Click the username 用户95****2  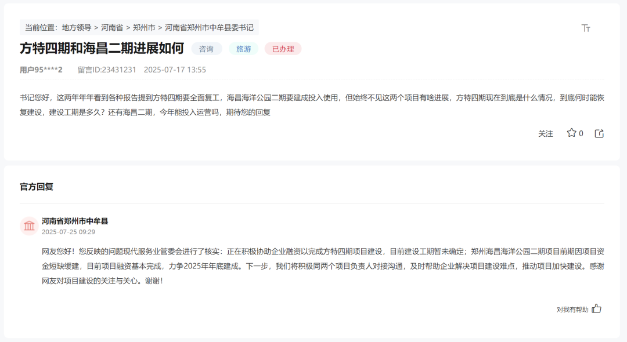41,70
